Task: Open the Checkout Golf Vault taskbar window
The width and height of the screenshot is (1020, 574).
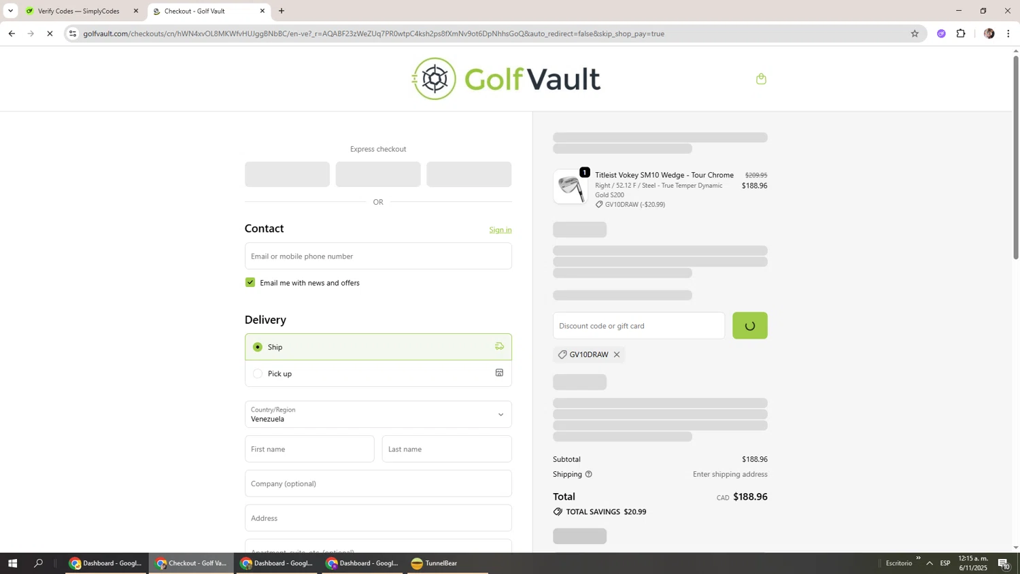Action: (x=191, y=563)
